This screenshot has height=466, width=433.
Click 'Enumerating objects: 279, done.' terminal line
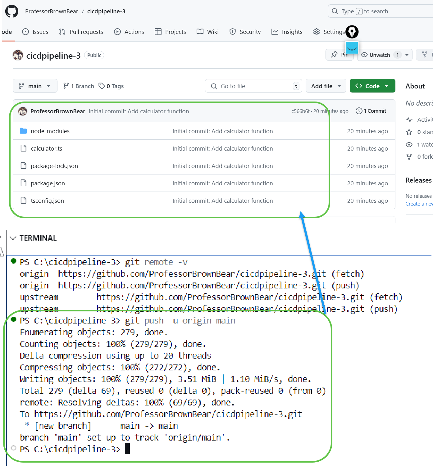tap(94, 332)
